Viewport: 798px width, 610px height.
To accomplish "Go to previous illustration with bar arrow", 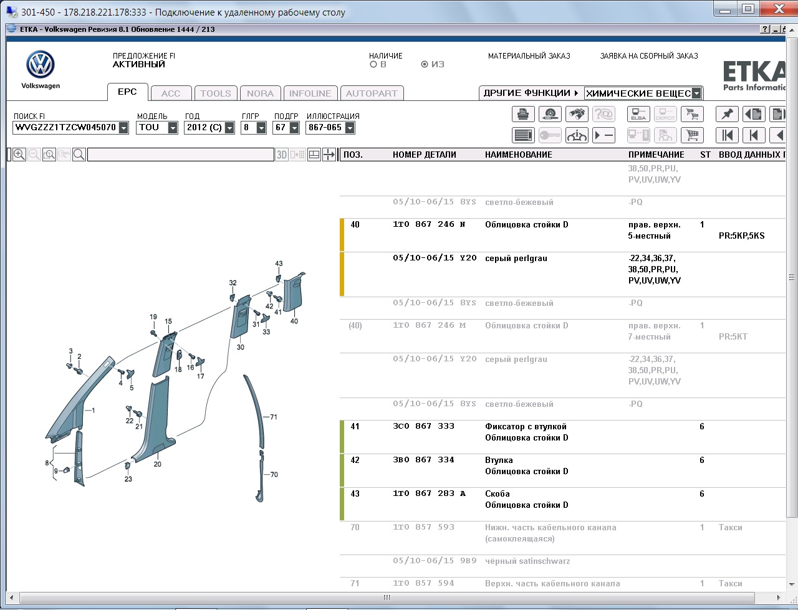I will 754,135.
